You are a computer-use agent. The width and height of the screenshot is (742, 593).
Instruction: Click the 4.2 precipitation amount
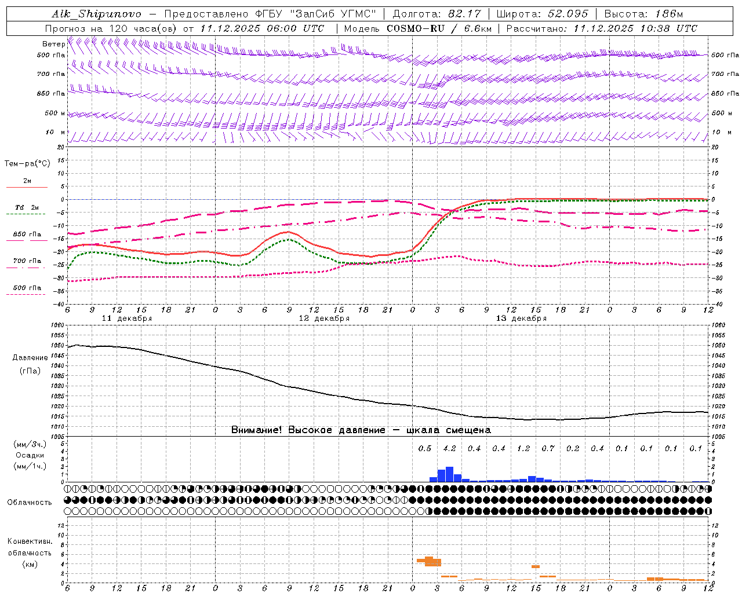point(449,449)
